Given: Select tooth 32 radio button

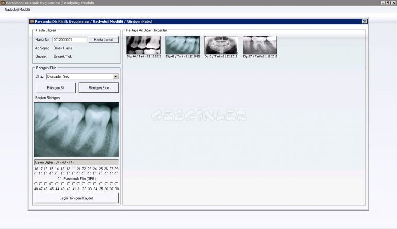Looking at the screenshot, I should tap(84, 184).
